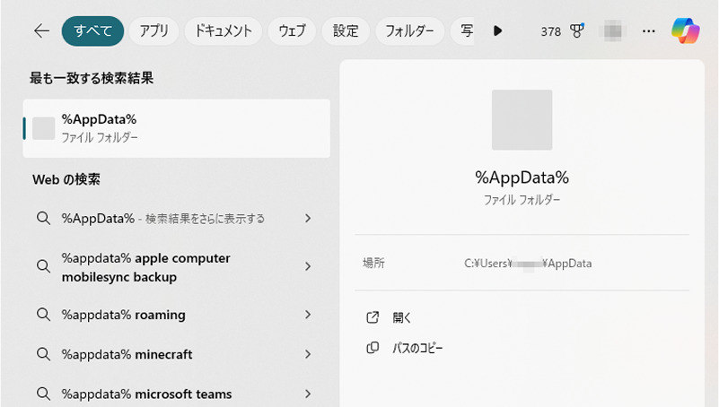
Task: Click the large %AppData% folder thumbnail
Action: click(522, 119)
